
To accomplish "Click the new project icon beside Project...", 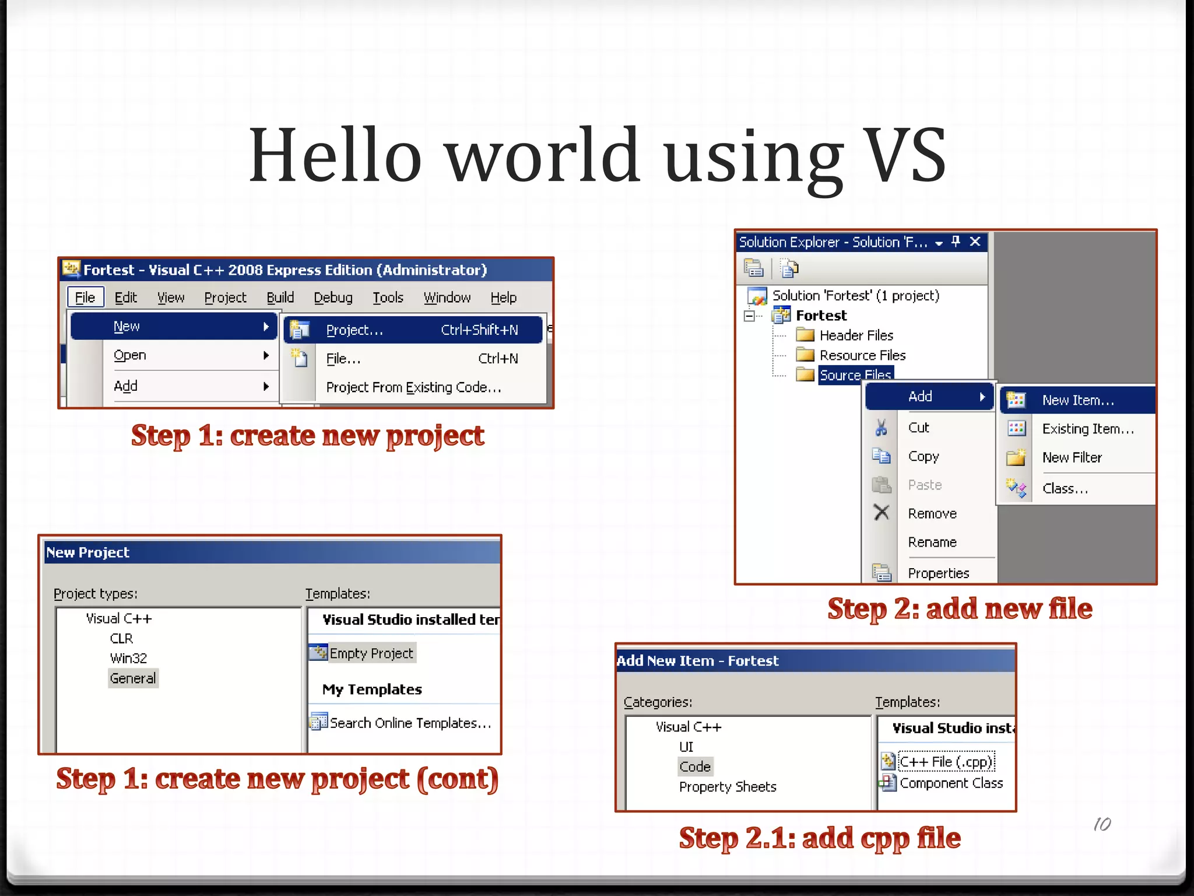I will 299,330.
